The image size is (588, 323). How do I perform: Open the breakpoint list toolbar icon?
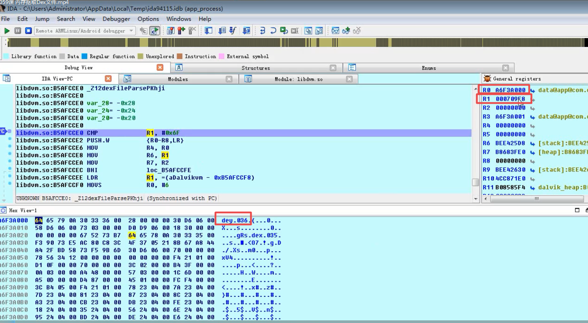(171, 31)
